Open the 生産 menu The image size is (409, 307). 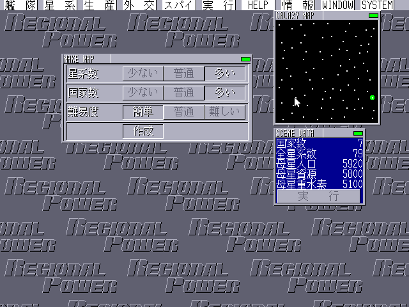[100, 5]
